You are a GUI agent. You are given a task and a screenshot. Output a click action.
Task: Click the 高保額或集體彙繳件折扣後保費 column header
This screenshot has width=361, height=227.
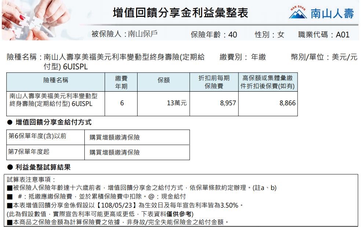coord(268,82)
